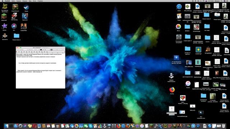230x129 pixels.
Task: Select the Safari compass icon on the desktop
Action: (179, 7)
